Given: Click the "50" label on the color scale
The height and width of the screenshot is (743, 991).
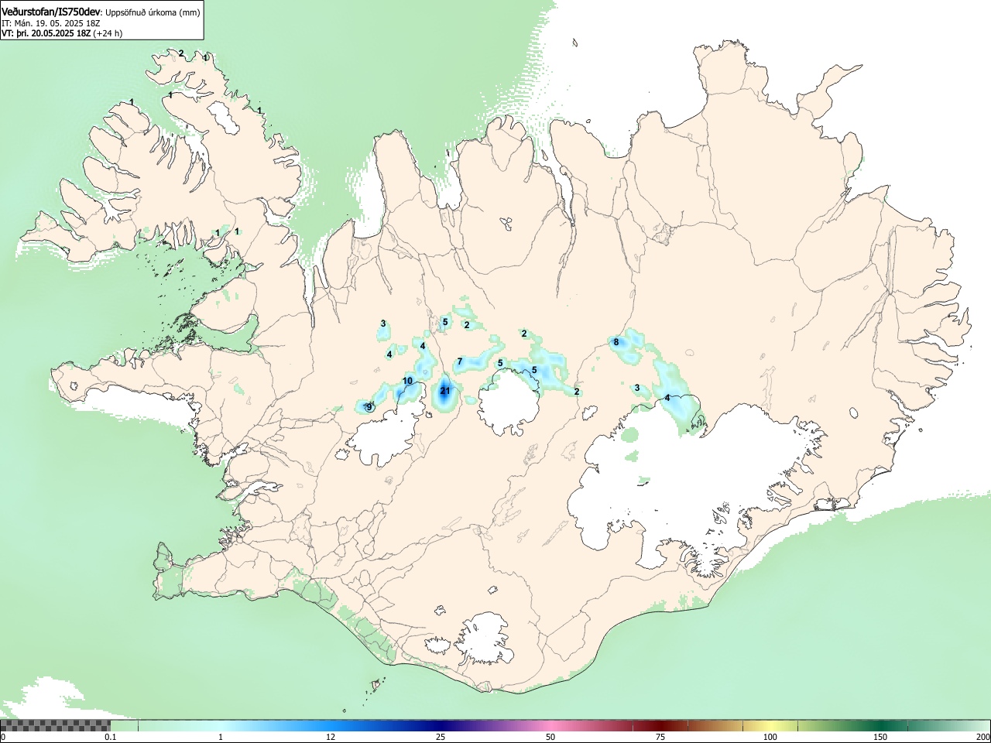Looking at the screenshot, I should click(x=550, y=737).
